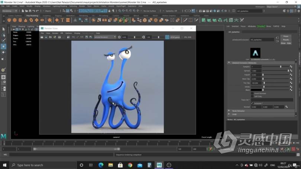Click the SVG tool shelf icon
This screenshot has height=169, width=301.
coord(68,20)
